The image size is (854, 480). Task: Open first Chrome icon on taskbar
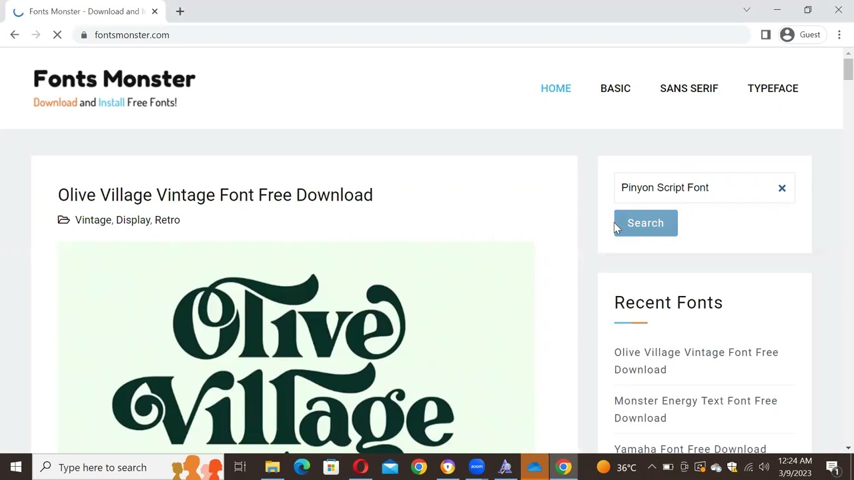click(x=419, y=467)
